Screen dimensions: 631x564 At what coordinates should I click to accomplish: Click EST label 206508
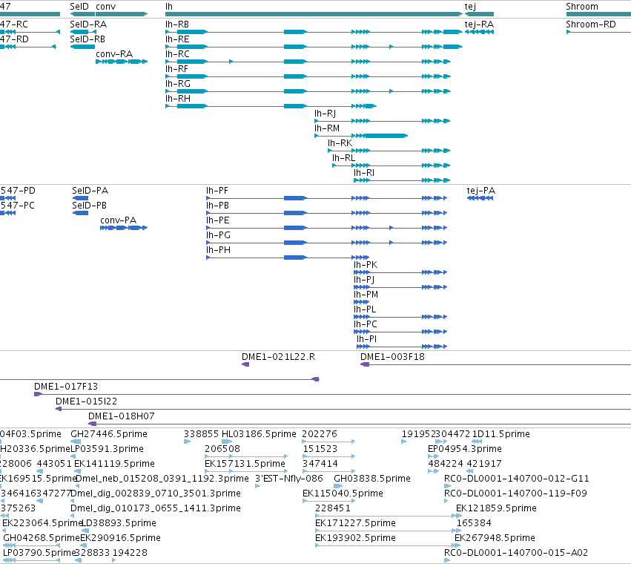coord(222,449)
